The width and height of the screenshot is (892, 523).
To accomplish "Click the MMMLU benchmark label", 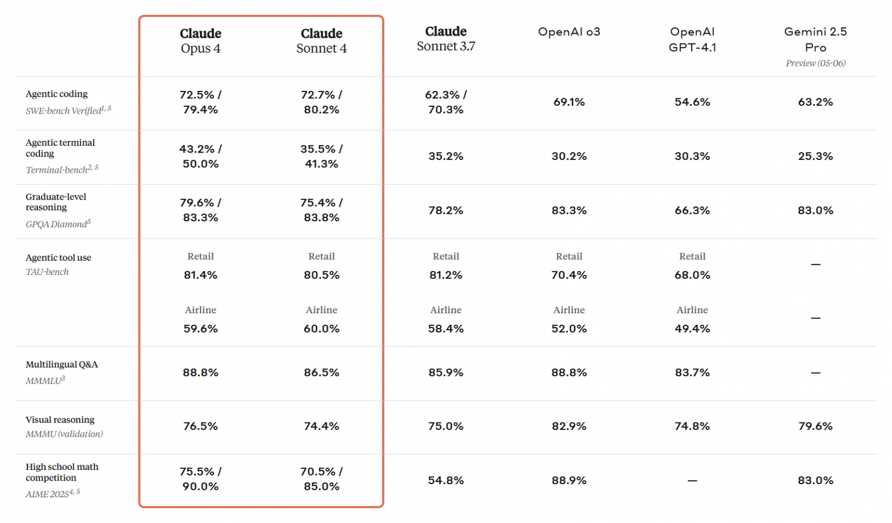I will point(43,381).
